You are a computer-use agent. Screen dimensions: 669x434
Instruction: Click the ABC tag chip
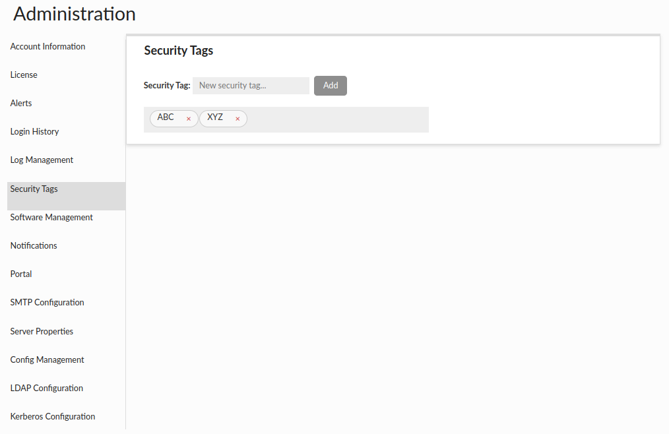pyautogui.click(x=166, y=117)
